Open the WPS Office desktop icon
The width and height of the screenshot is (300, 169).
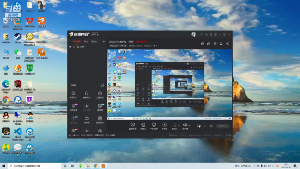[x=30, y=22]
